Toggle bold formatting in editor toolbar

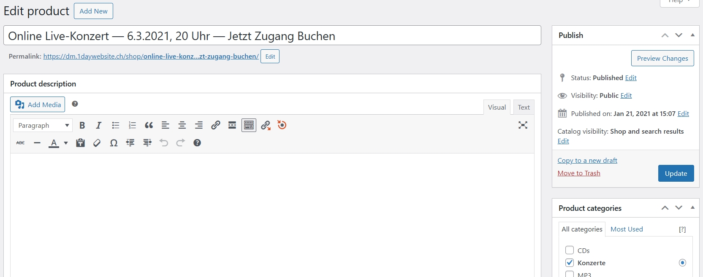tap(82, 125)
